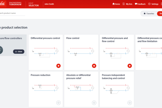Star Pressure independent balancing and control
Viewport: 162px width, 108px height.
130,103
